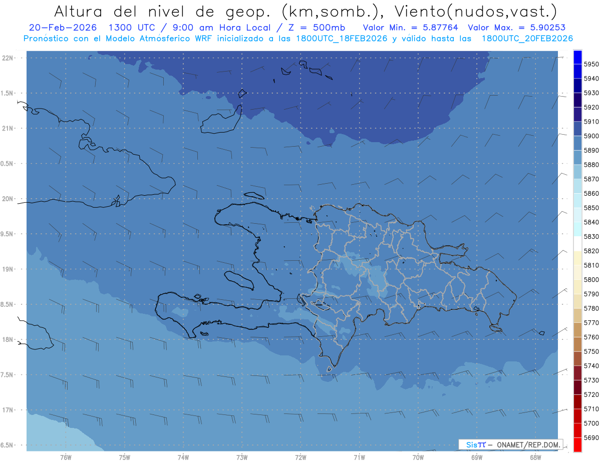Image resolution: width=601 pixels, height=464 pixels.
Task: Click the '69W' longitude label
Action: coord(477,457)
